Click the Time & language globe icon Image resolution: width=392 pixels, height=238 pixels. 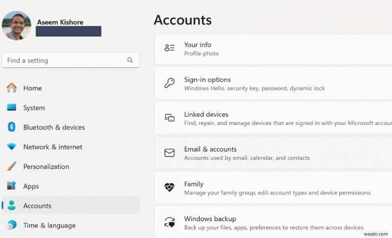click(11, 225)
